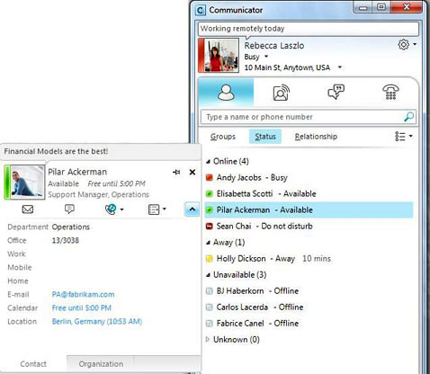Start an instant message with Pilar Ackerman
430x374 pixels.
(x=69, y=209)
